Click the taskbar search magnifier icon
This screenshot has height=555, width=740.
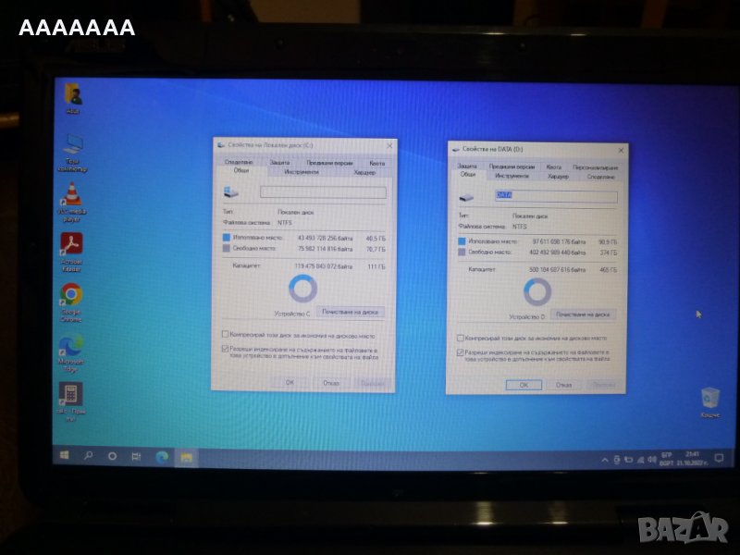click(89, 456)
